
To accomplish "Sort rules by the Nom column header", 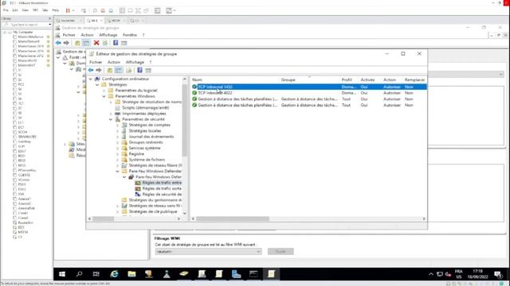I will coord(197,79).
